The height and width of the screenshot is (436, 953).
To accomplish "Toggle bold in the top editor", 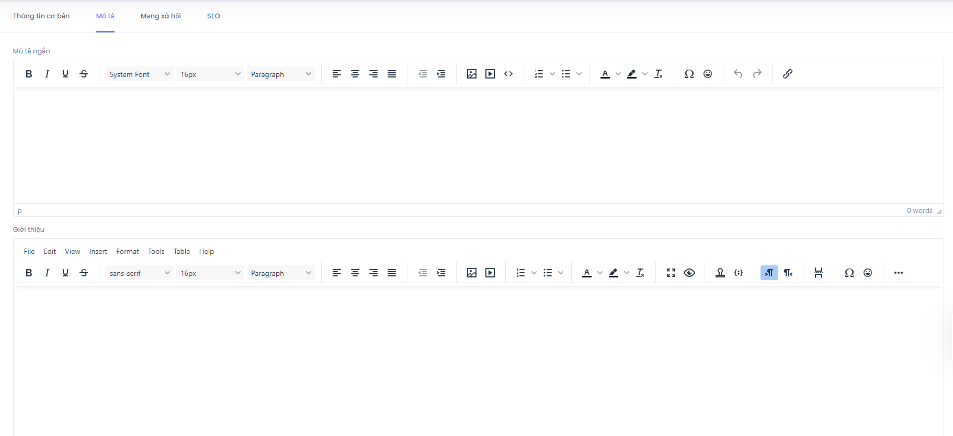I will tap(29, 74).
